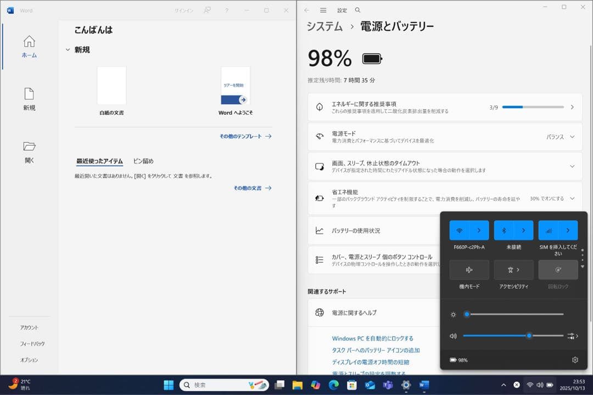Launch File Explorer from the taskbar
Image resolution: width=593 pixels, height=395 pixels.
tap(298, 385)
